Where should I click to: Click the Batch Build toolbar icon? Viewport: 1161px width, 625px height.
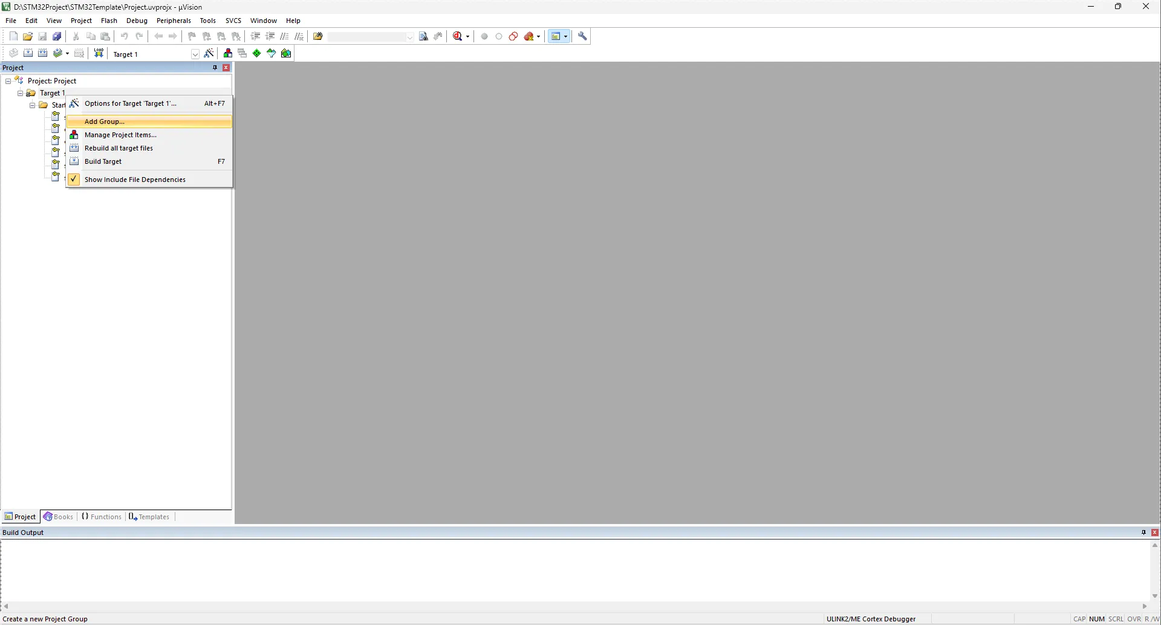click(57, 53)
